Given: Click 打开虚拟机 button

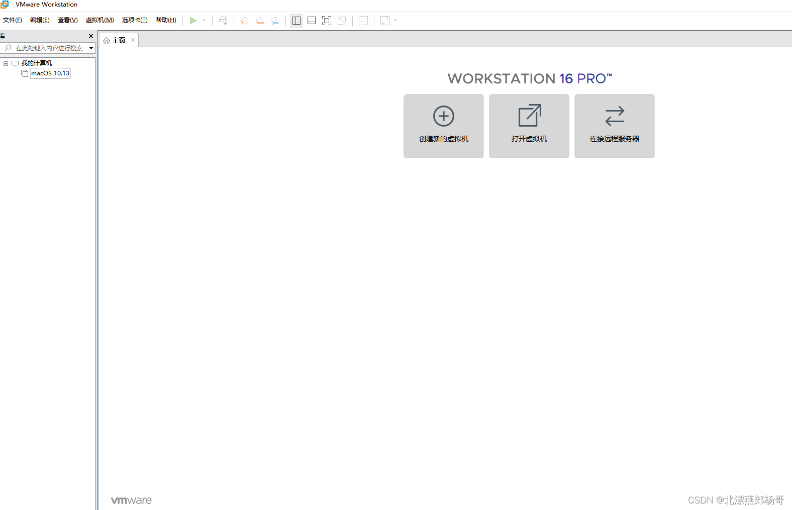Looking at the screenshot, I should (529, 126).
